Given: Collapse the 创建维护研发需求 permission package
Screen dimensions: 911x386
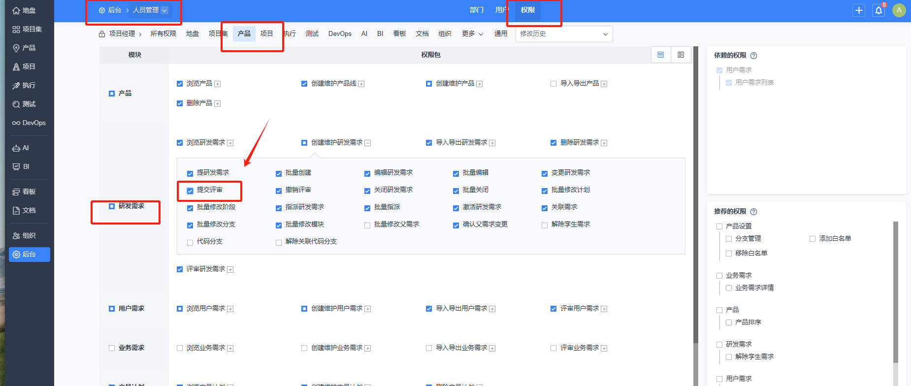Looking at the screenshot, I should [x=368, y=143].
